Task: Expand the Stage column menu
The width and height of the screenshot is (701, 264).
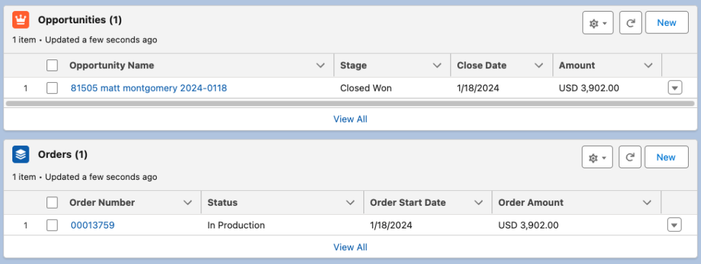Action: pyautogui.click(x=437, y=66)
